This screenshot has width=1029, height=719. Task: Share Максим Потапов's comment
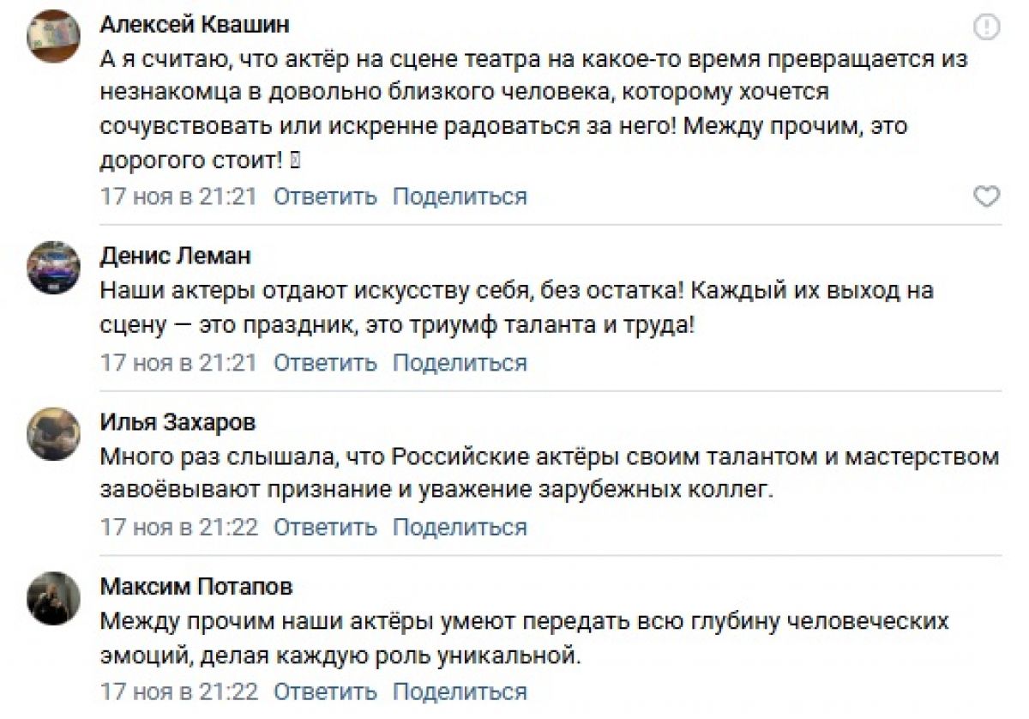point(460,692)
